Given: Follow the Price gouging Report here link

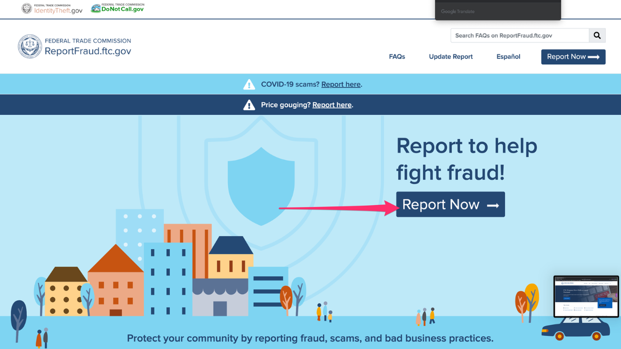Looking at the screenshot, I should pyautogui.click(x=332, y=105).
